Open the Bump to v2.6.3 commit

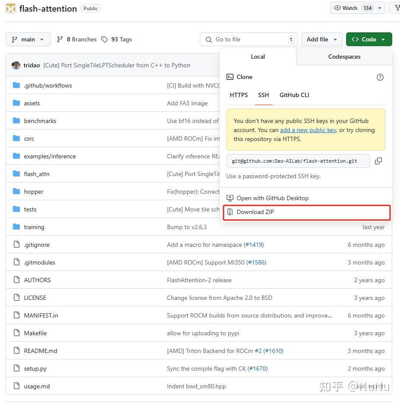pos(187,227)
